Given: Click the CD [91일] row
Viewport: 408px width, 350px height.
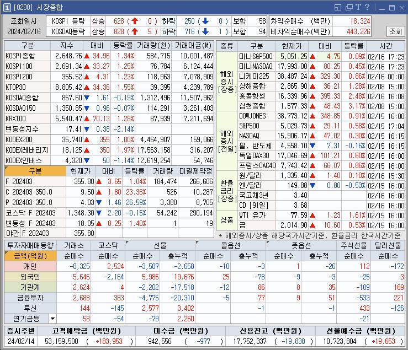Looking at the screenshot, I should tap(321, 205).
